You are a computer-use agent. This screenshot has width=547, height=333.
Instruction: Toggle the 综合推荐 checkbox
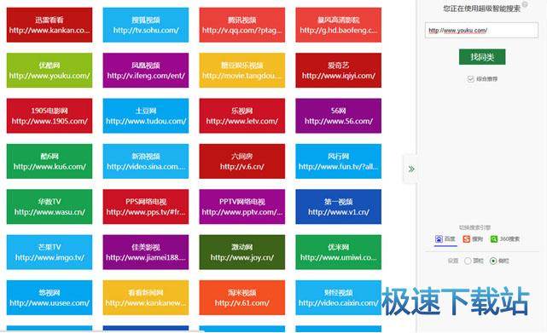tap(470, 79)
